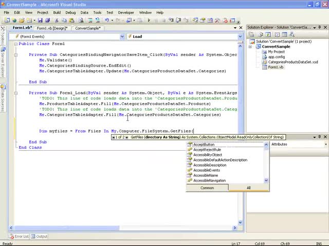The height and width of the screenshot is (246, 329).
Task: Open the Server Explorer side tab
Action: 3,62
